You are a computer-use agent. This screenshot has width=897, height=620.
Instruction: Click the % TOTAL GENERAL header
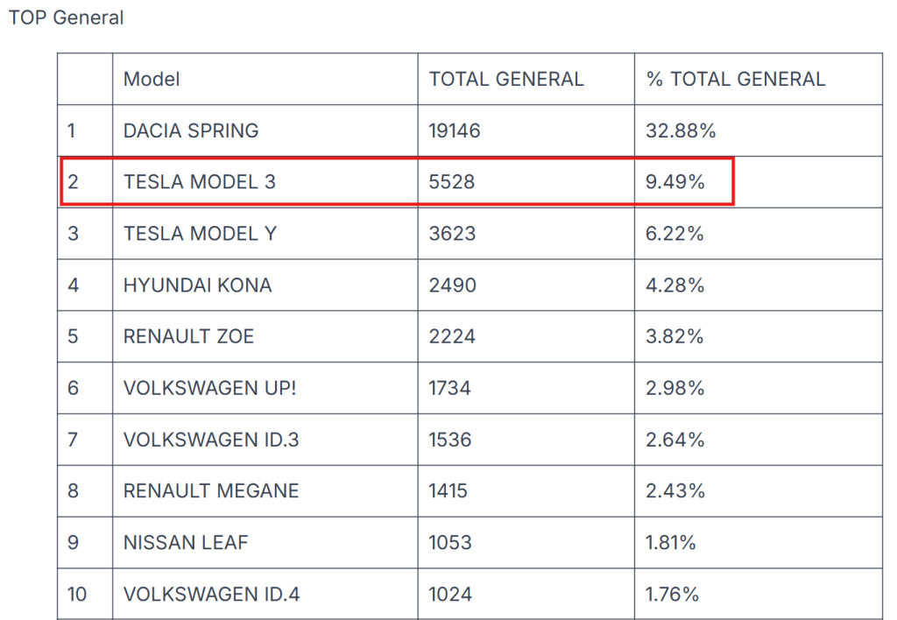click(x=736, y=79)
